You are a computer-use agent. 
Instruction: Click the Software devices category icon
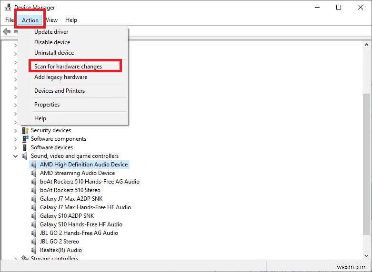click(x=25, y=147)
